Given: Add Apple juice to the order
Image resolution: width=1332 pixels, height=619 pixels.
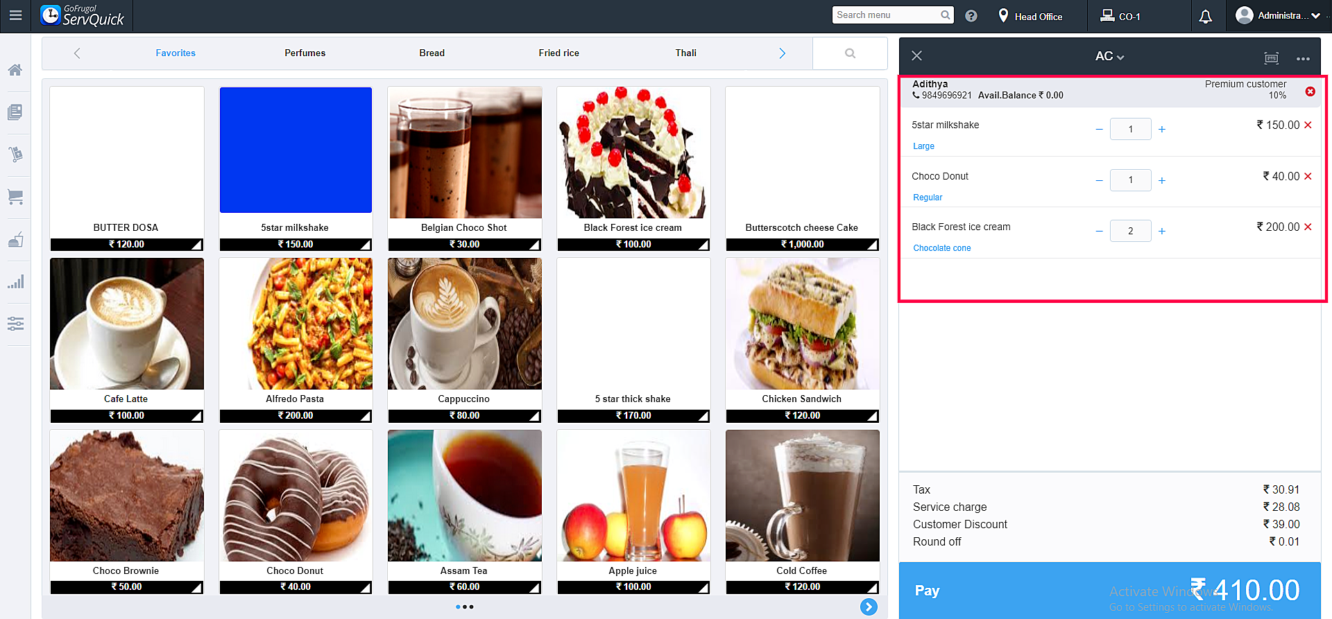Looking at the screenshot, I should (633, 512).
